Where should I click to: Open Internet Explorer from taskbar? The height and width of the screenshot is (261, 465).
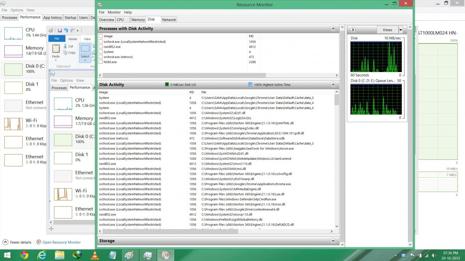pos(42,255)
